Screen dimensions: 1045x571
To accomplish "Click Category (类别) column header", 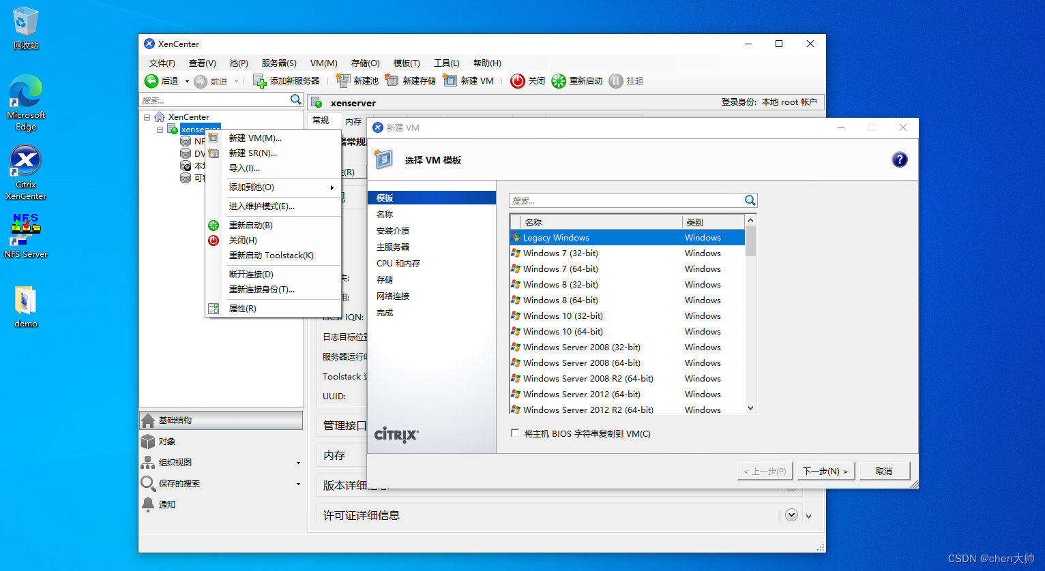I will (713, 222).
